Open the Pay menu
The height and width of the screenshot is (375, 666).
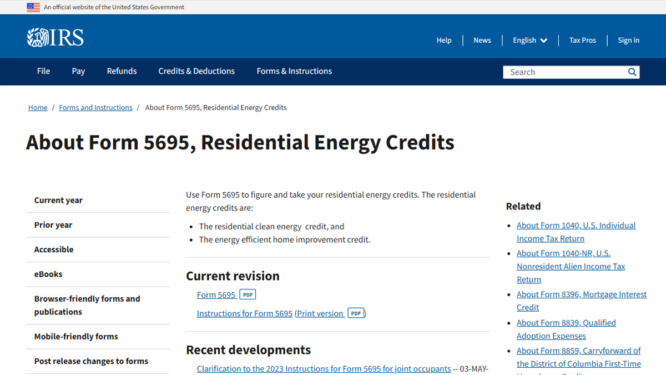pyautogui.click(x=78, y=71)
